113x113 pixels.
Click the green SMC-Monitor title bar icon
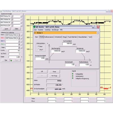34,27
